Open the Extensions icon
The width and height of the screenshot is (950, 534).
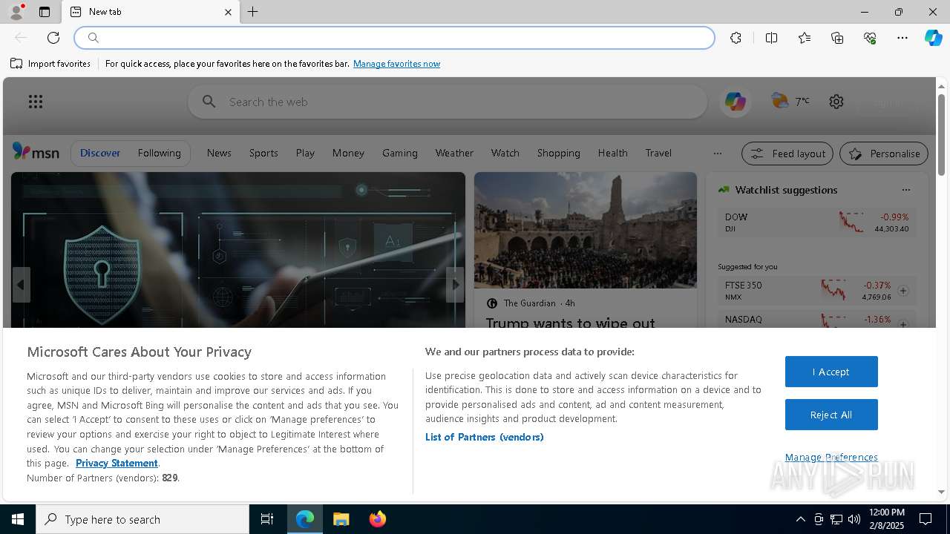pos(736,38)
